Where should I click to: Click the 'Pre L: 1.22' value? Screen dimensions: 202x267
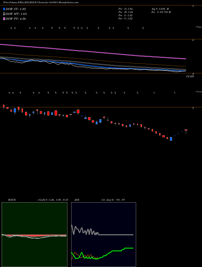point(126,15)
